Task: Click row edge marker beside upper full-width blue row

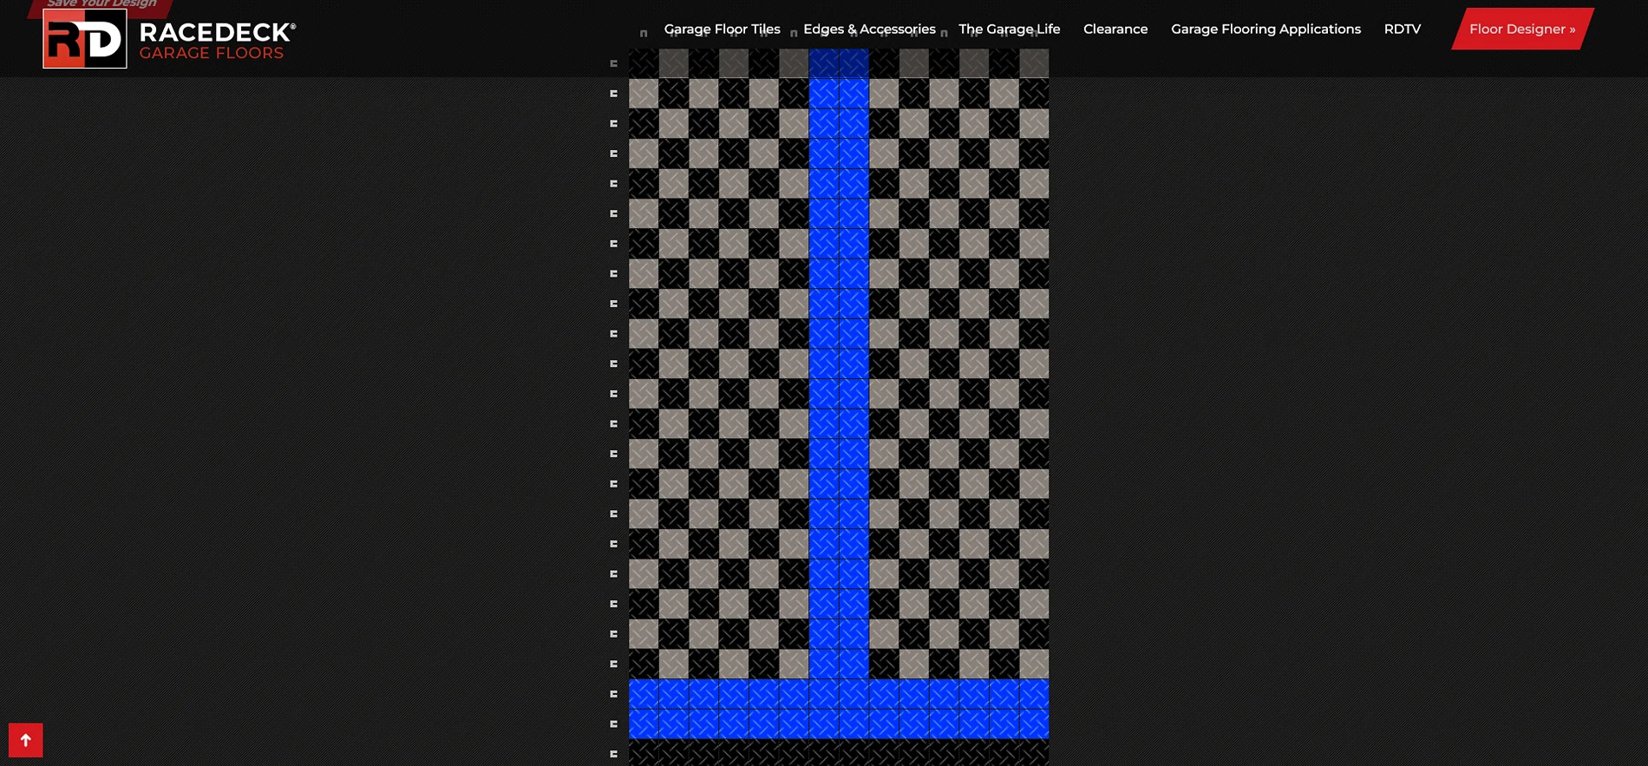Action: tap(614, 694)
